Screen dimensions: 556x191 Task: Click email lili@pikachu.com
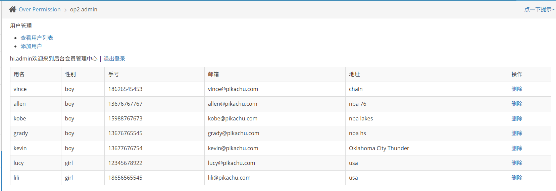[x=229, y=178]
